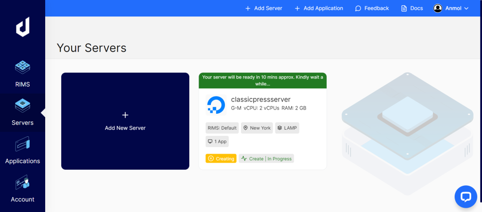Image resolution: width=482 pixels, height=212 pixels.
Task: Click the New York location tag
Action: [x=257, y=128]
